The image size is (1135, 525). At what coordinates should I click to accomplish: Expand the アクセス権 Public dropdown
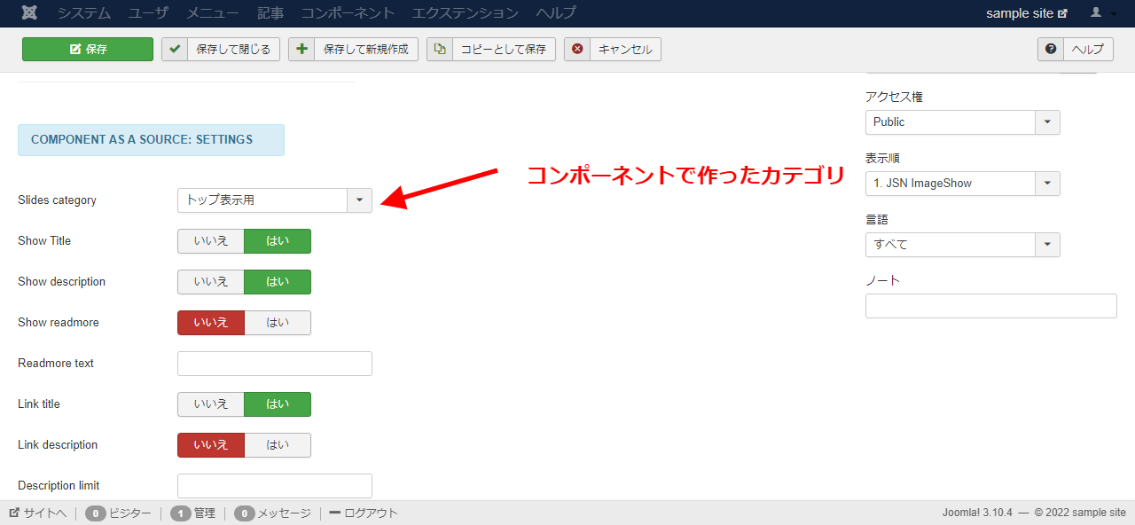point(1047,122)
